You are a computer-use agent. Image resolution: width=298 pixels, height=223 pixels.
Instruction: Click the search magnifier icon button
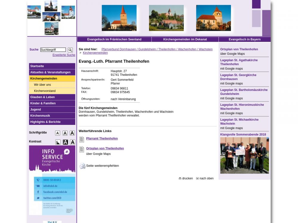(x=70, y=50)
